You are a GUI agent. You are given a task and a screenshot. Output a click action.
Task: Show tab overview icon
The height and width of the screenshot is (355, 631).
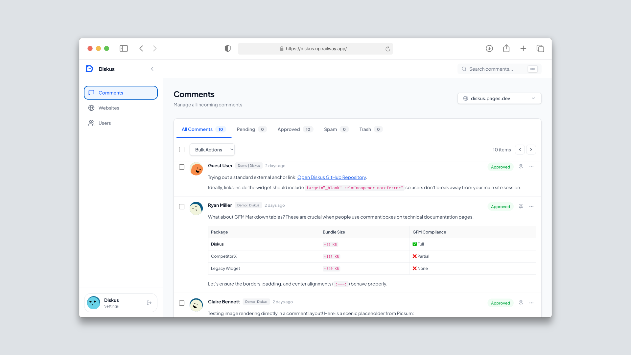[x=540, y=49]
